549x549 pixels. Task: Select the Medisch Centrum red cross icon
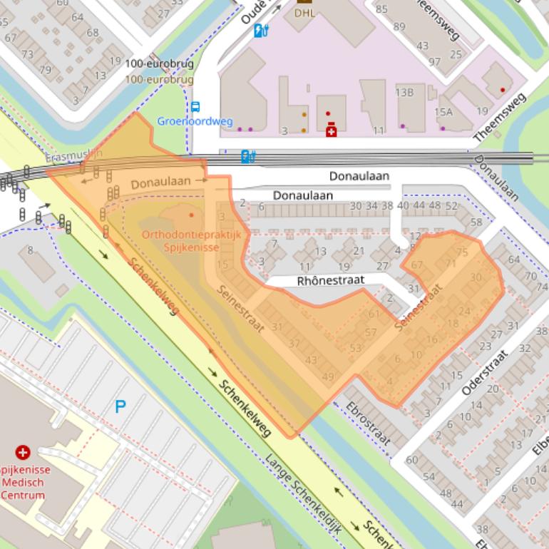click(x=23, y=452)
